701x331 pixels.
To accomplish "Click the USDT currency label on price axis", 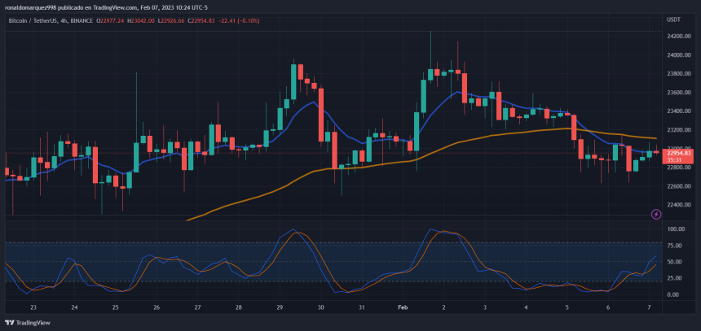I will coord(674,18).
